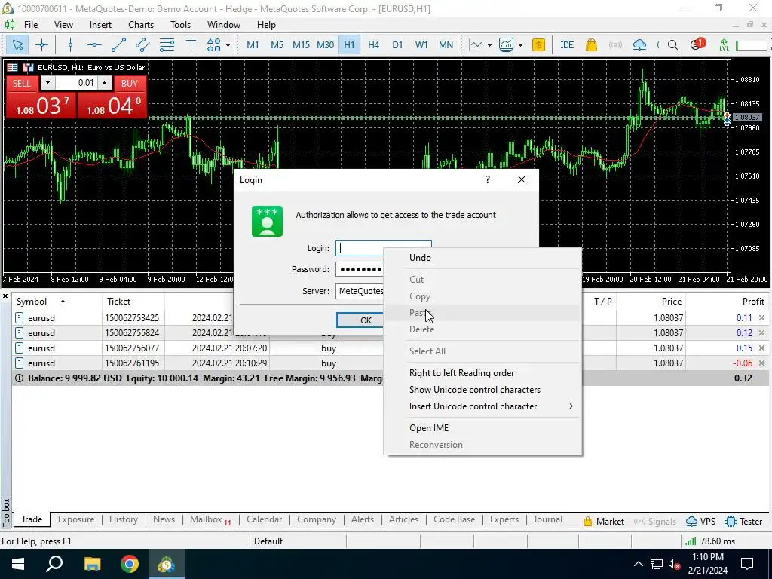Click the Login input field
The image size is (772, 579).
[384, 248]
